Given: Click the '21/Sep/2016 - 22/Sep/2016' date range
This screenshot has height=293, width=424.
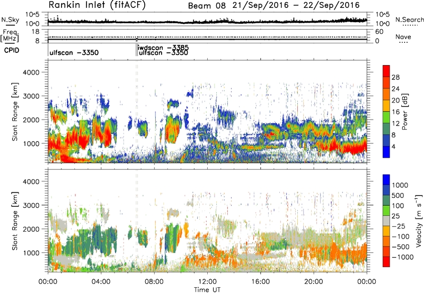Looking at the screenshot, I should click(x=296, y=5).
